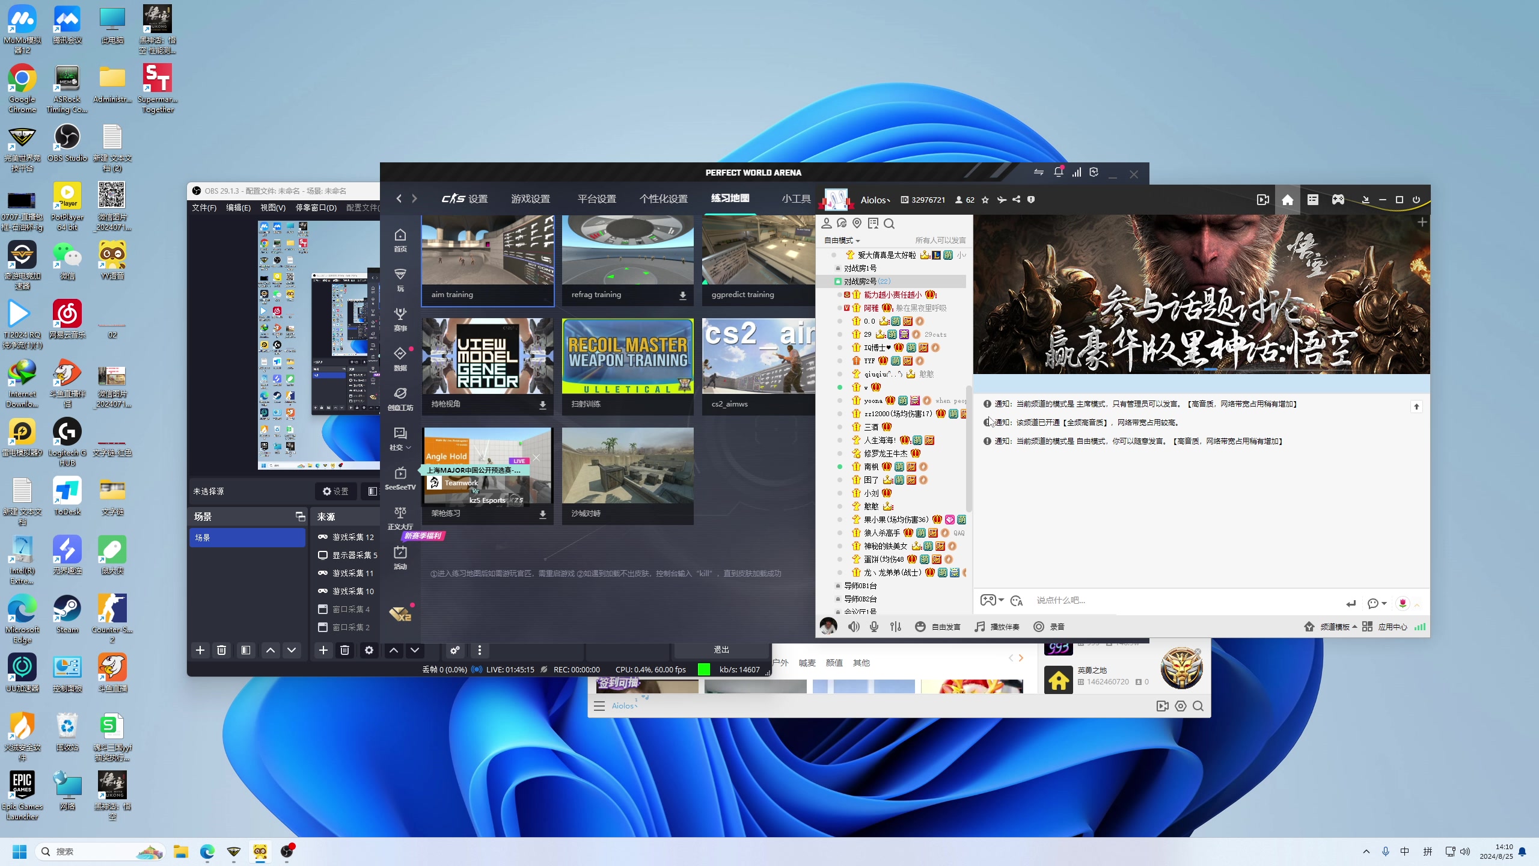Open the audio mixer sliders icon in YY
The image size is (1539, 866).
point(896,627)
